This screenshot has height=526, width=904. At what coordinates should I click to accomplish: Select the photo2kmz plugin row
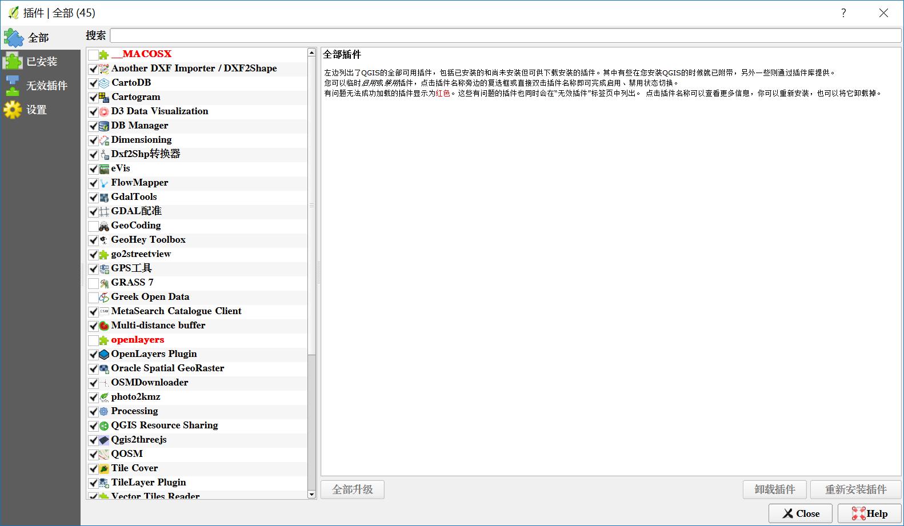click(197, 397)
